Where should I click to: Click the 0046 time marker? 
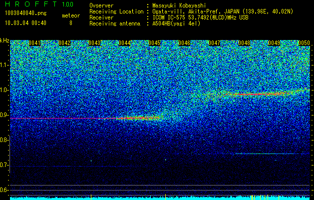point(184,43)
